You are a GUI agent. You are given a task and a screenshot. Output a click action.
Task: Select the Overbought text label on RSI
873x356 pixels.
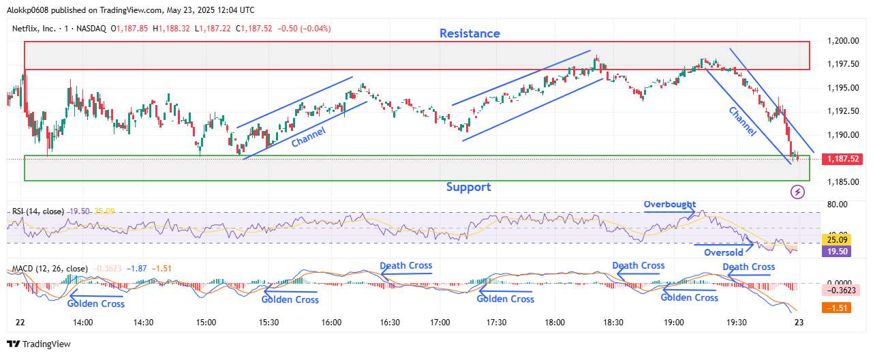pyautogui.click(x=671, y=204)
